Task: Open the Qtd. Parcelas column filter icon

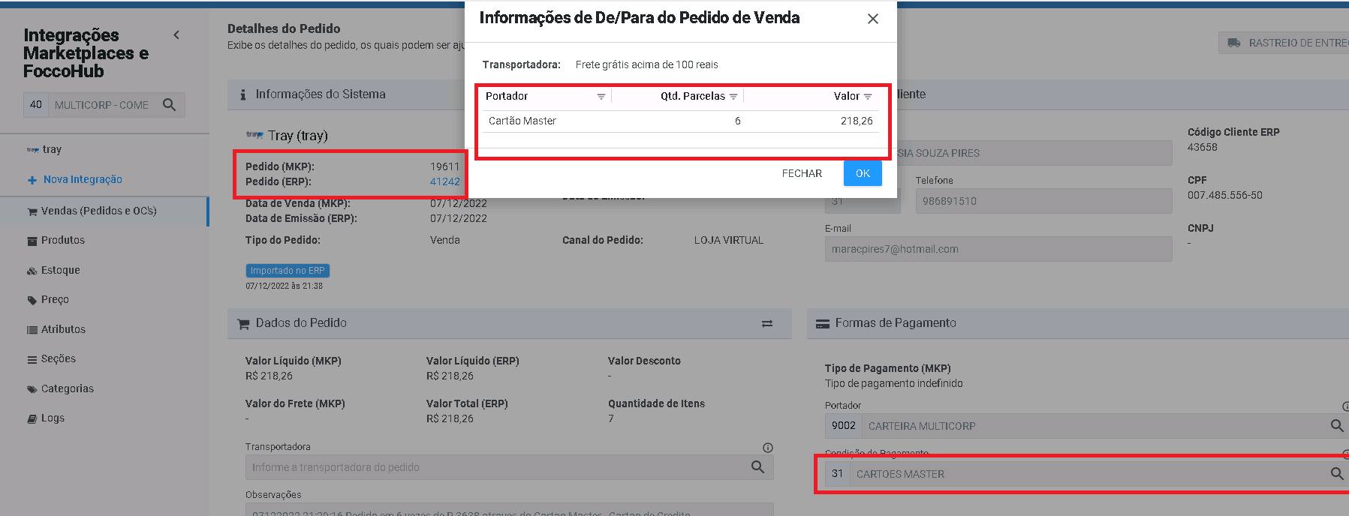Action: pos(733,97)
